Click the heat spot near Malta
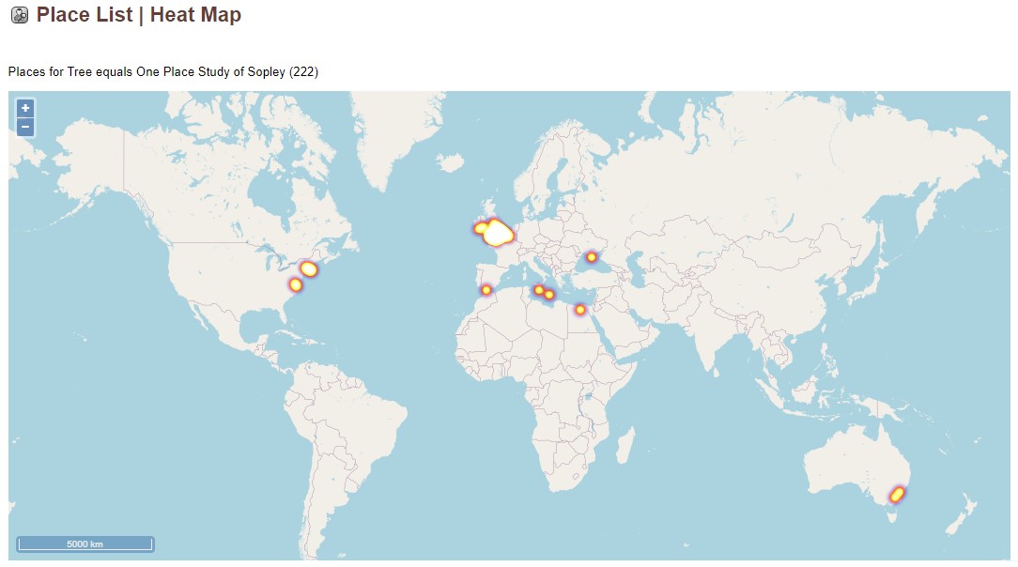This screenshot has width=1018, height=567. point(548,295)
